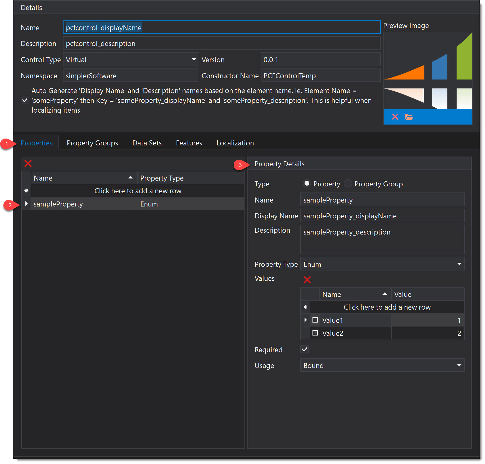Open the Localization tab
The height and width of the screenshot is (464, 485).
point(235,143)
